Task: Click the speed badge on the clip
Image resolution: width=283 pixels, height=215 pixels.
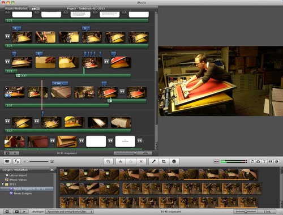Action: tap(7, 88)
